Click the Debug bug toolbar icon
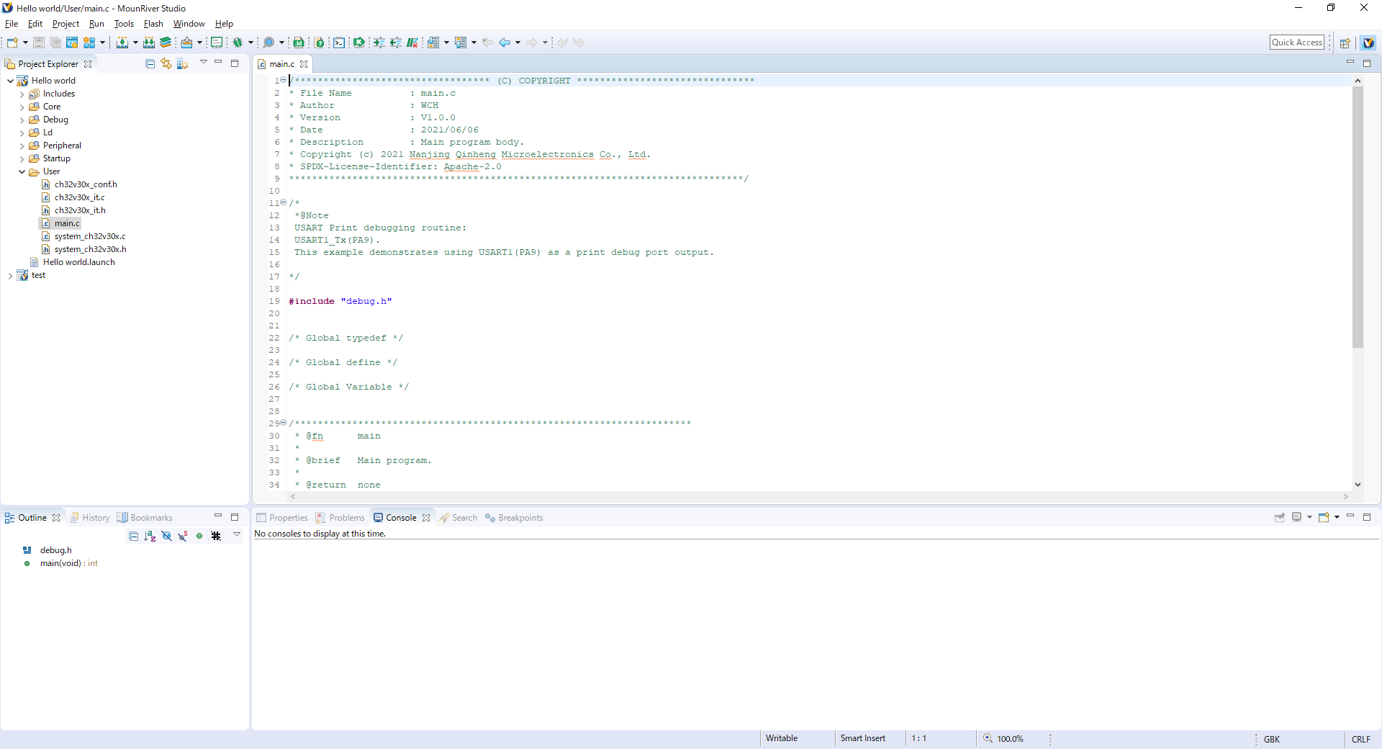This screenshot has width=1382, height=749. (238, 42)
